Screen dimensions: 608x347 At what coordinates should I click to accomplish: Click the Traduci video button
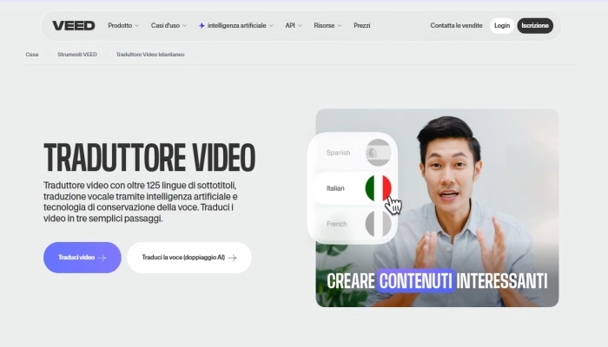pyautogui.click(x=83, y=258)
